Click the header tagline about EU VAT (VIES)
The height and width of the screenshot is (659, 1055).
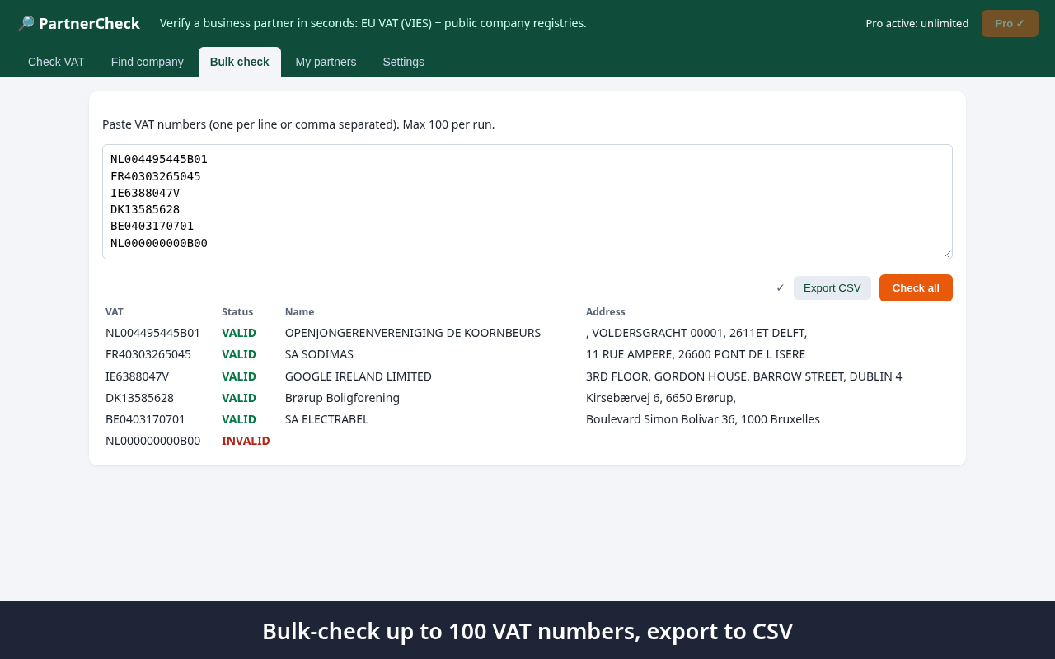[x=373, y=23]
